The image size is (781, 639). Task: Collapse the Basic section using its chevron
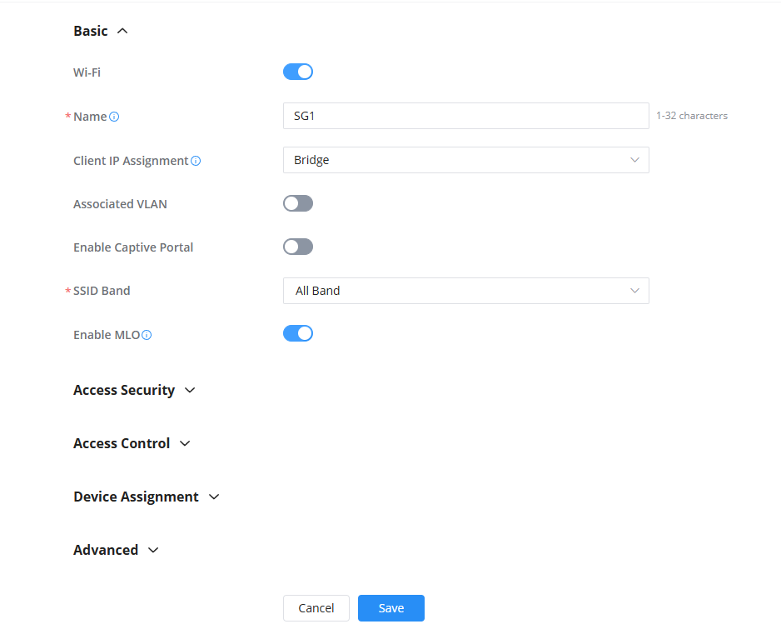(x=122, y=31)
